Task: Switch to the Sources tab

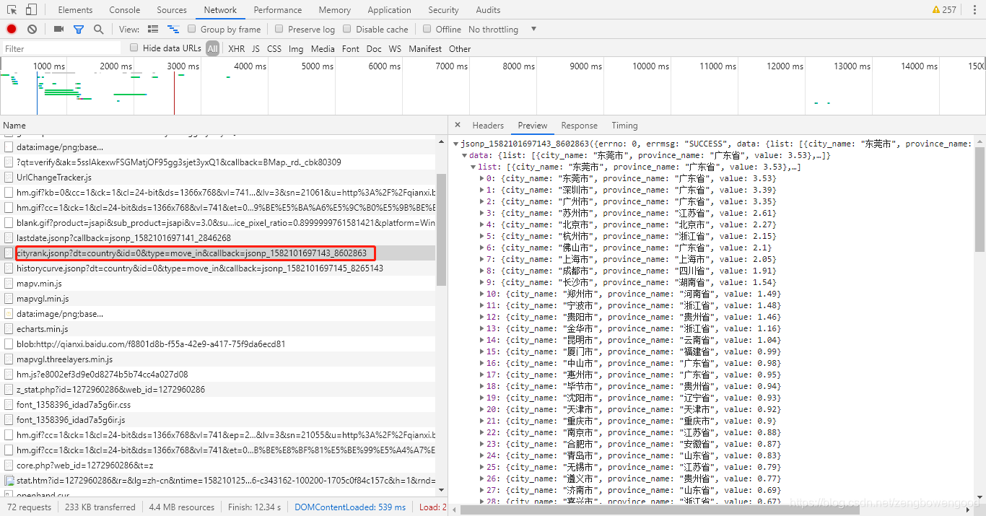Action: click(x=172, y=10)
